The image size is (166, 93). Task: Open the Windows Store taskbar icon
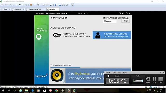[44, 91]
